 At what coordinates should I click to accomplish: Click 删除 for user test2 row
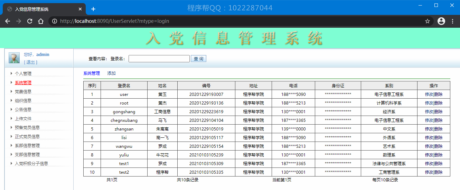coord(438,172)
